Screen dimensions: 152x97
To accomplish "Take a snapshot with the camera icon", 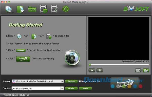I will point(138,70).
